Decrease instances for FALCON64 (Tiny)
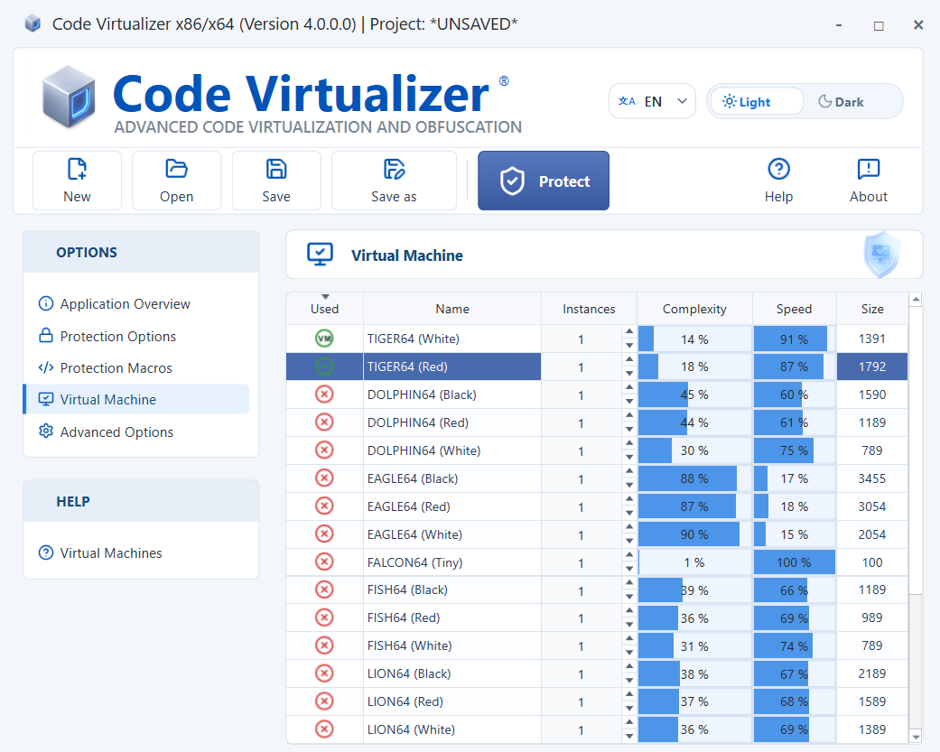Viewport: 940px width, 752px height. [628, 569]
